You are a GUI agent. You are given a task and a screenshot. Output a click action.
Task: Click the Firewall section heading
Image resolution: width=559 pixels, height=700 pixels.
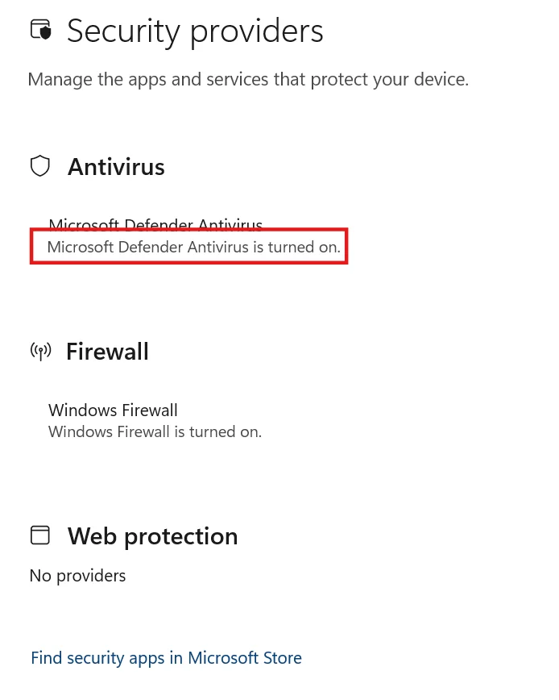tap(107, 352)
